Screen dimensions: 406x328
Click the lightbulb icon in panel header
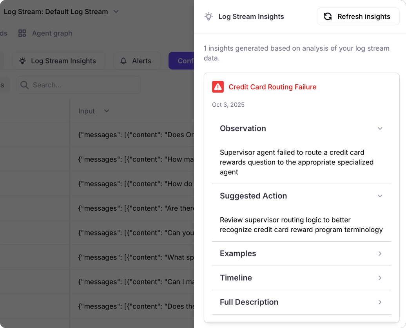208,16
